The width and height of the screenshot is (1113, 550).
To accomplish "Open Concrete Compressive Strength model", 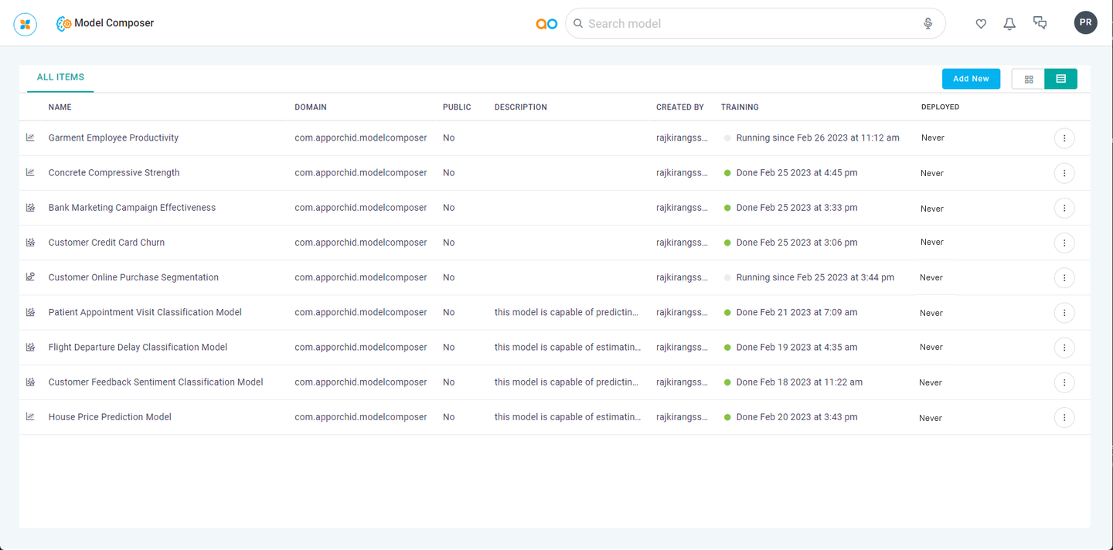I will click(x=114, y=173).
